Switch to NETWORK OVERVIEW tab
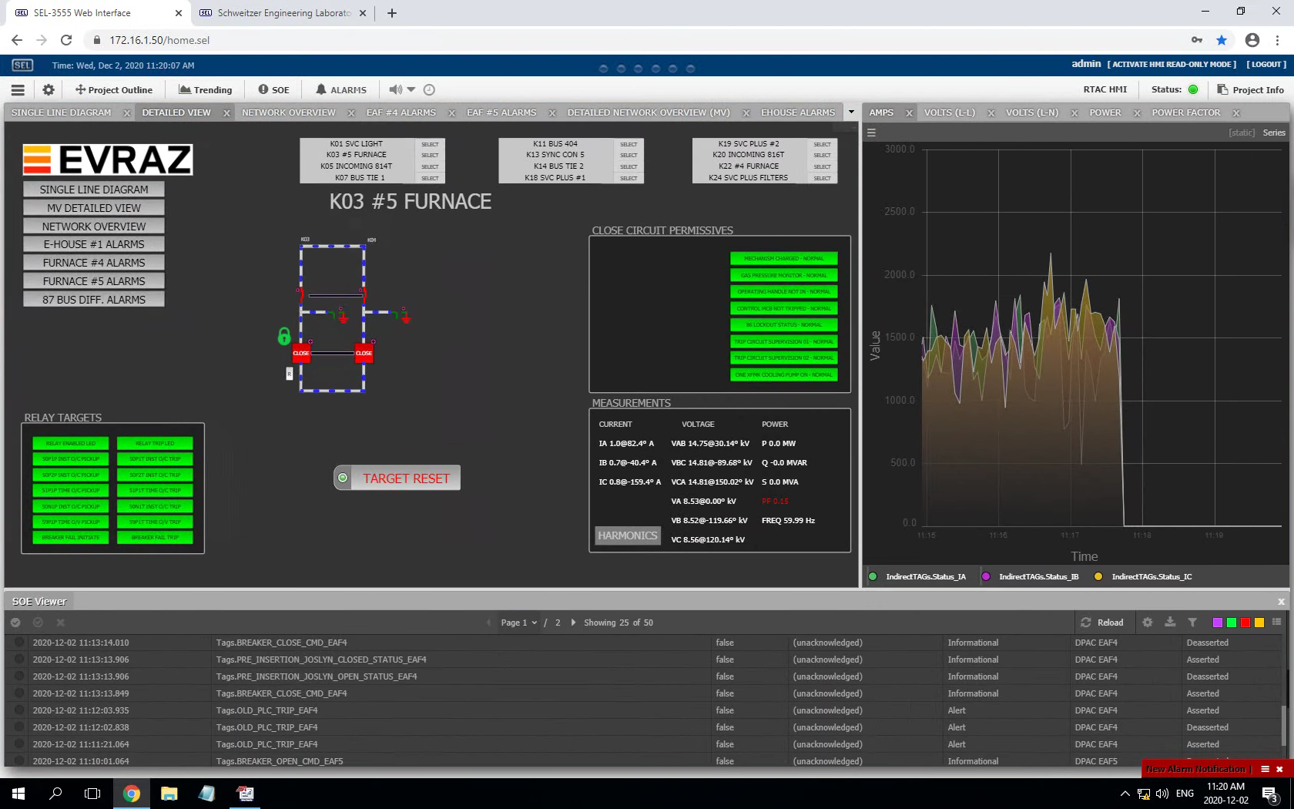Screen dimensions: 1294x809 point(289,112)
